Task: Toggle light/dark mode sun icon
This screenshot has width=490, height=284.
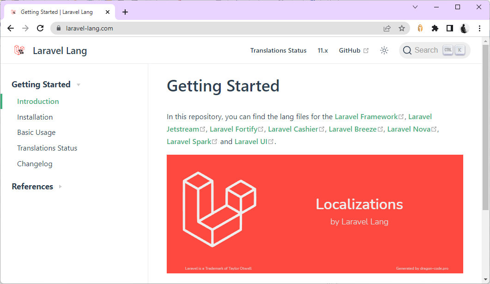Action: click(384, 50)
